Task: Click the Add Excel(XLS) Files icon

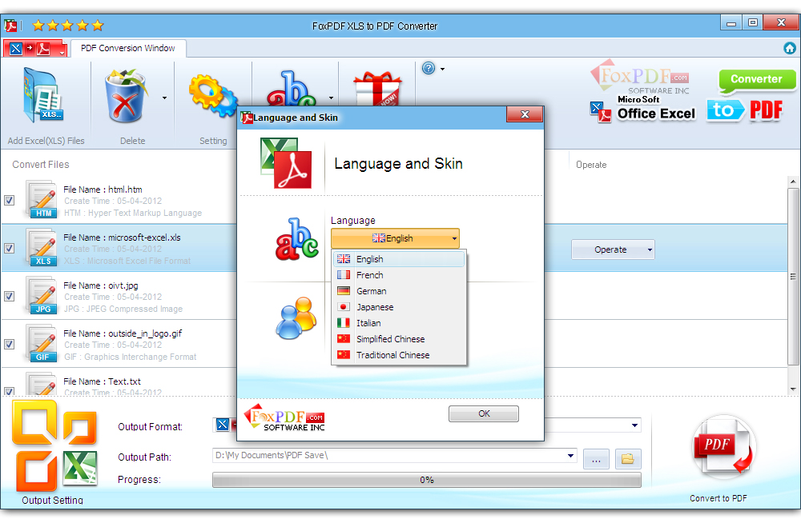Action: coord(43,95)
